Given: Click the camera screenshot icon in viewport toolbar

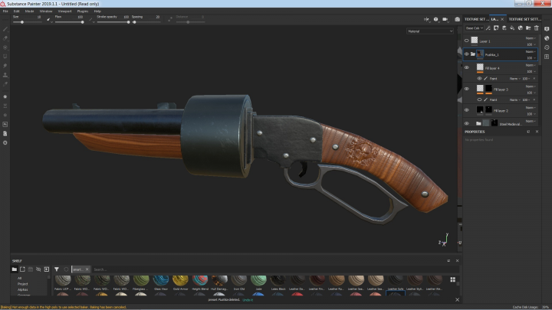Looking at the screenshot, I should tap(457, 19).
